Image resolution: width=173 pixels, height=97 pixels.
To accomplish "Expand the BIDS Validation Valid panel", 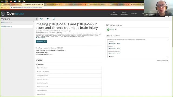I will coord(137,30).
